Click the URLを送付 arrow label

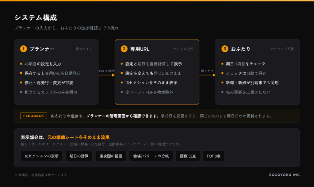[x=106, y=71]
